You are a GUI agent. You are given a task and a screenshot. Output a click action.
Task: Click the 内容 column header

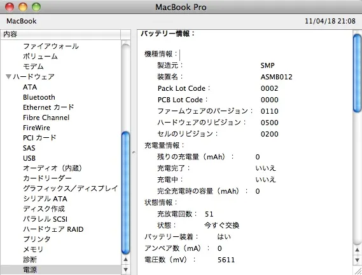[60, 34]
